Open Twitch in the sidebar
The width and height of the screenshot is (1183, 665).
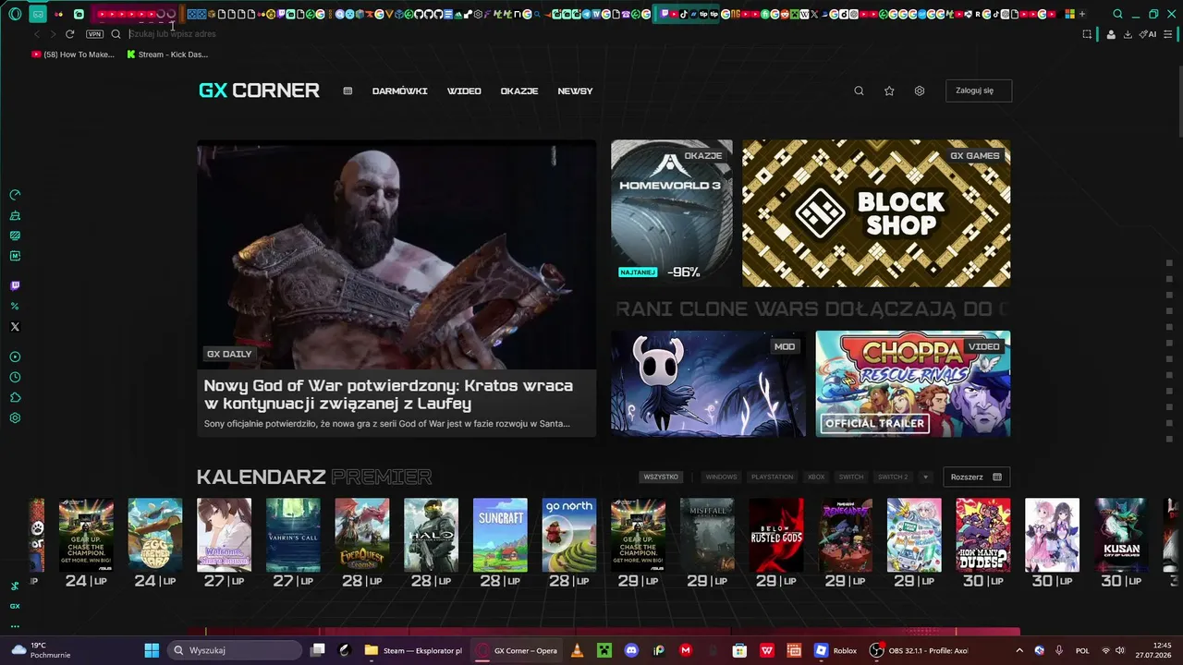point(15,286)
